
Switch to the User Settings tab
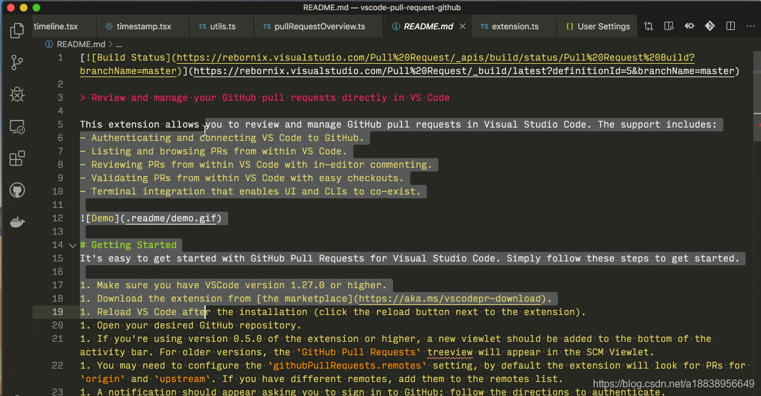point(598,27)
